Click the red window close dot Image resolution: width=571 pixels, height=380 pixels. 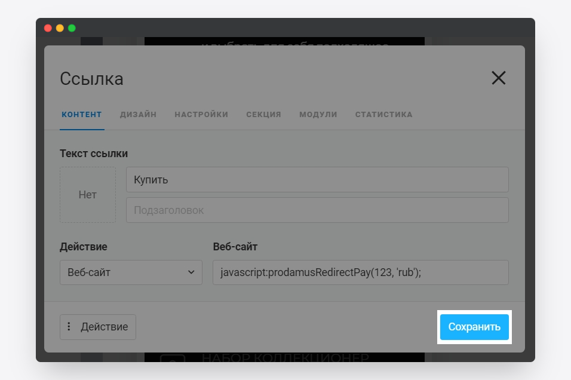(48, 28)
